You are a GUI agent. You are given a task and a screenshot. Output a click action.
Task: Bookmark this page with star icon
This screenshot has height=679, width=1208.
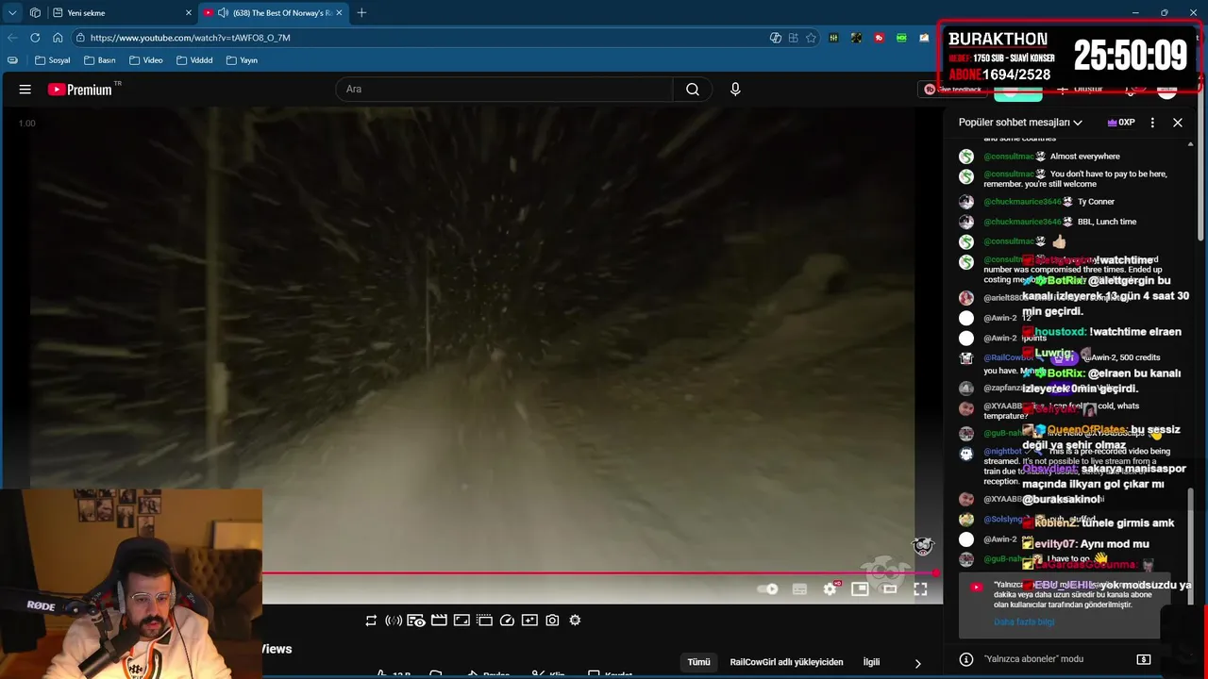[x=811, y=38]
